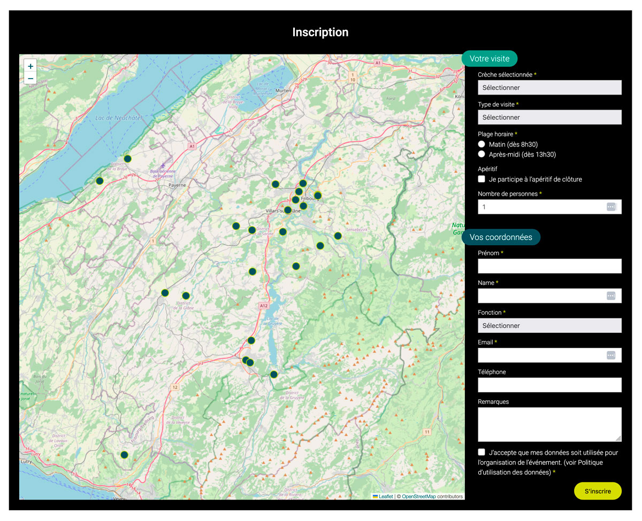The image size is (642, 521).
Task: Select the westernmost marker by Lac de Neuchâtel
Action: click(x=100, y=181)
